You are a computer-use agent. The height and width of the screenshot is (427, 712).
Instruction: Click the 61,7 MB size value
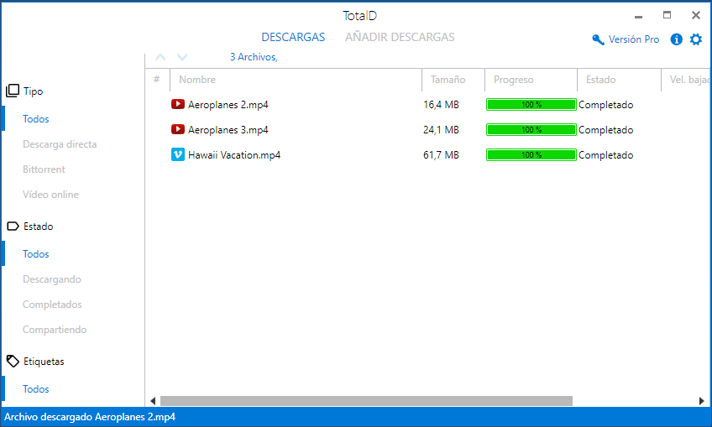(x=441, y=155)
